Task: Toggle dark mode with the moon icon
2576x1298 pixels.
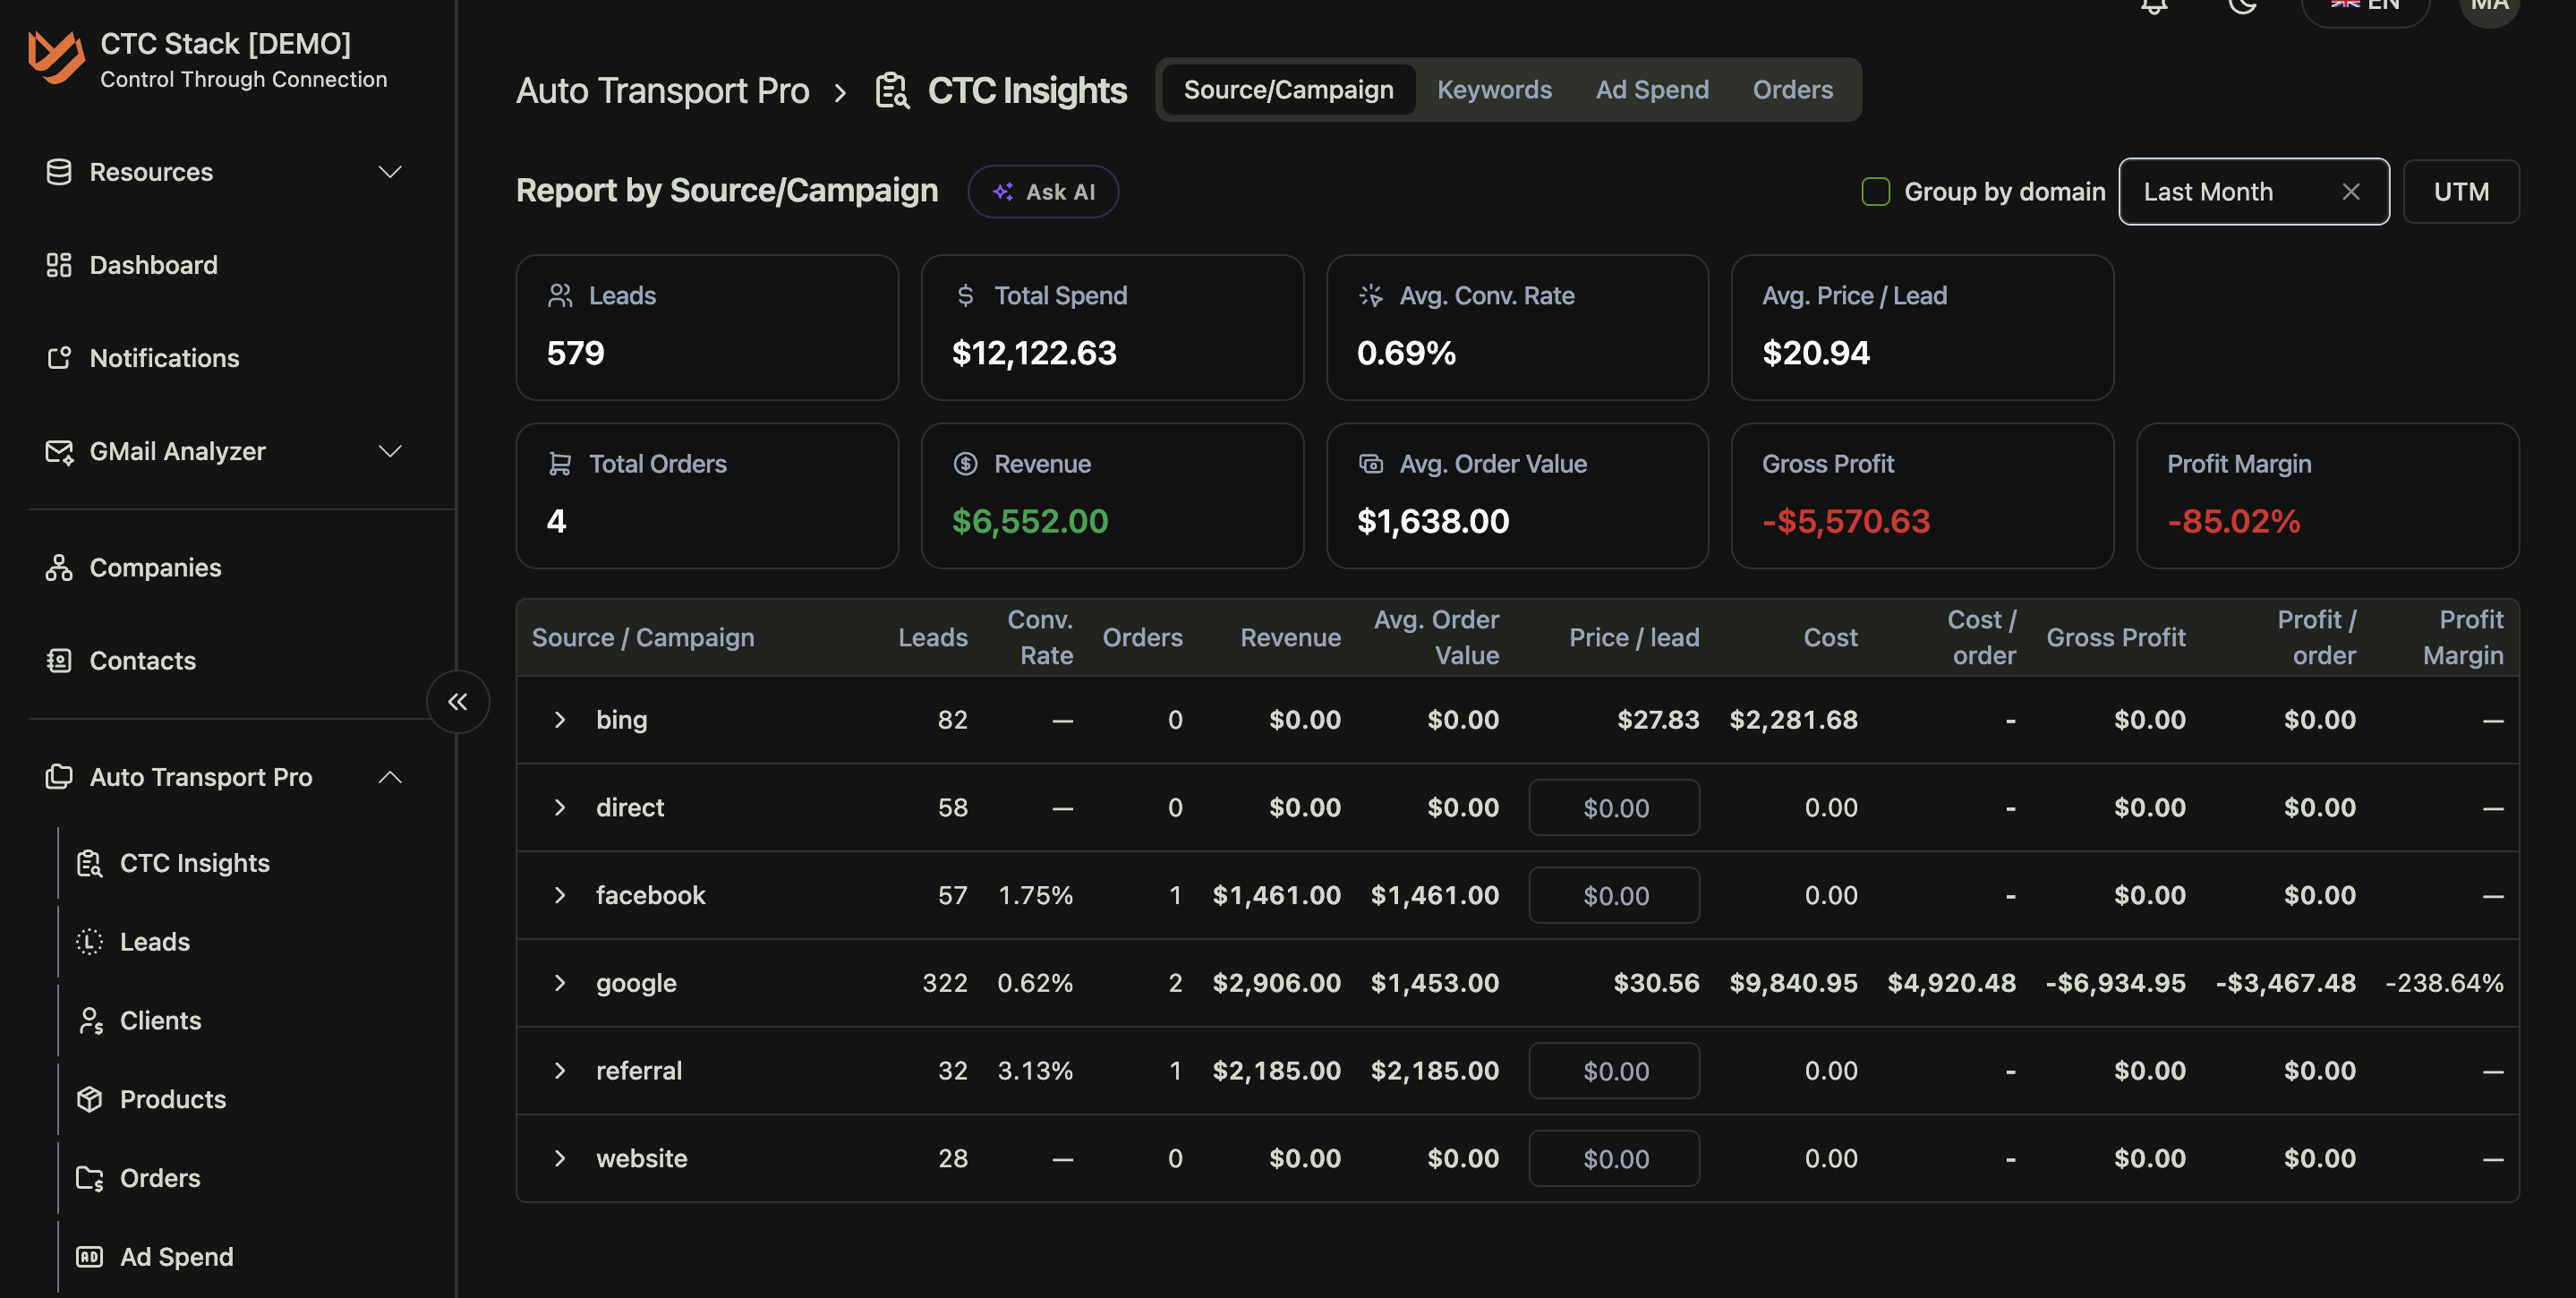Action: 2243,8
